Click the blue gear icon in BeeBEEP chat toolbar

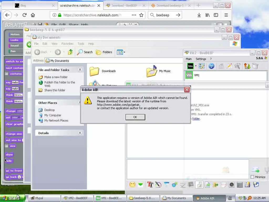(174, 185)
